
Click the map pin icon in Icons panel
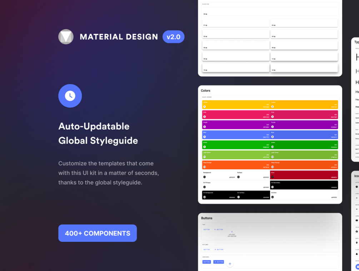point(357,243)
